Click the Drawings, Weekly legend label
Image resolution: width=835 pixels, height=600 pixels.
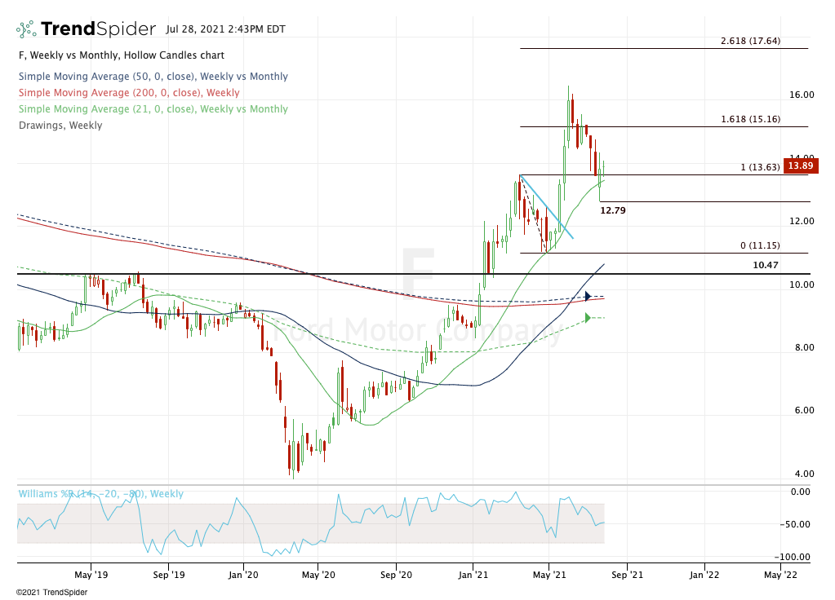coord(60,126)
